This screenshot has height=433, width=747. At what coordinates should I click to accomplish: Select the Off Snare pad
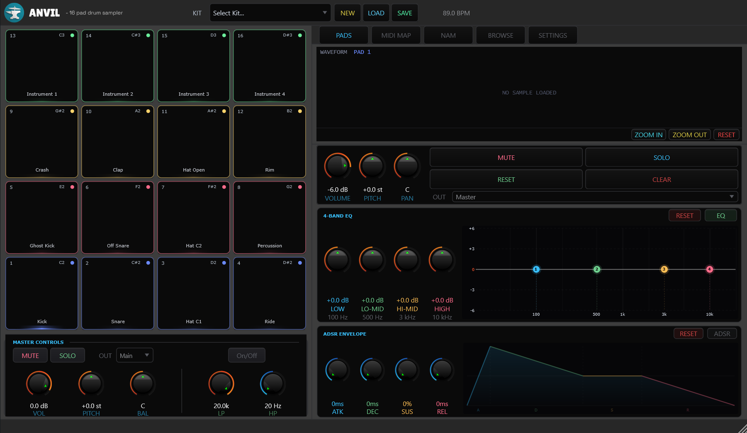click(x=118, y=218)
